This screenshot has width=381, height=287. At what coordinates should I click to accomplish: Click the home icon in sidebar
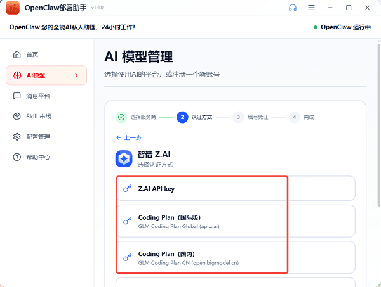coord(17,54)
